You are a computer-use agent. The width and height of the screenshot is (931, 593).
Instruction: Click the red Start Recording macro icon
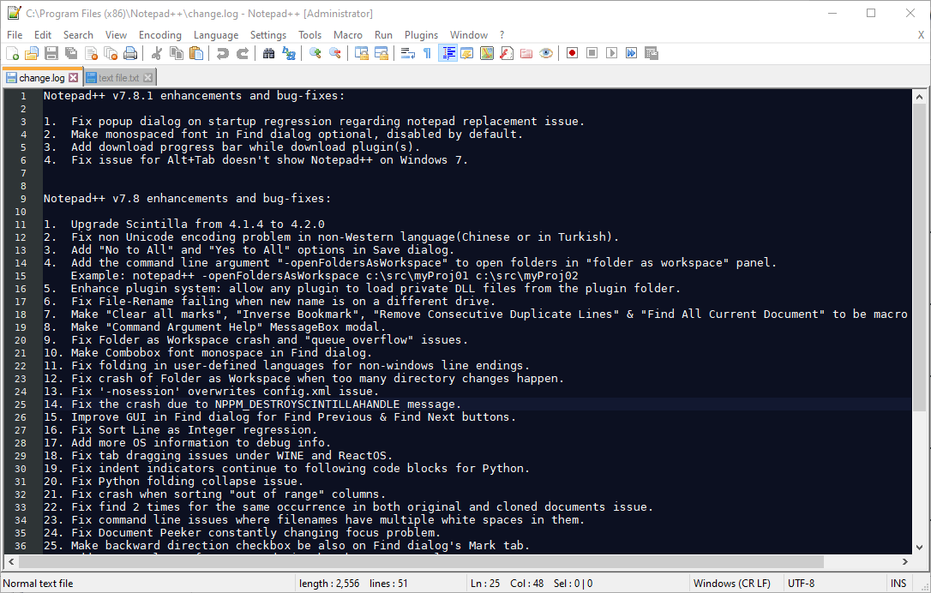coord(572,53)
